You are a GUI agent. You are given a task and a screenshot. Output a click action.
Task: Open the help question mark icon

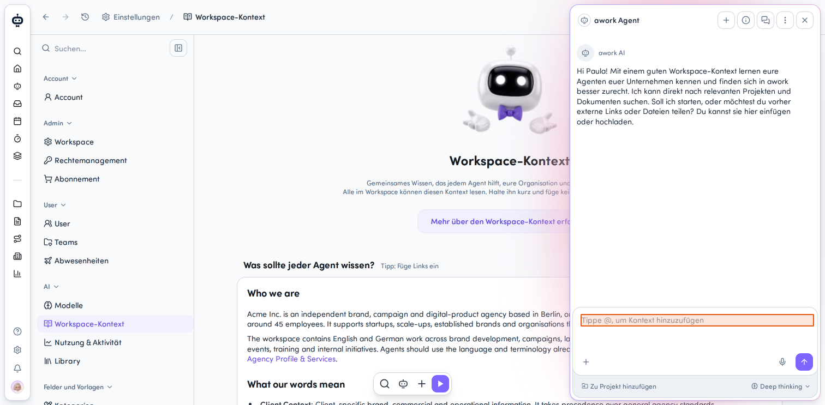point(17,331)
